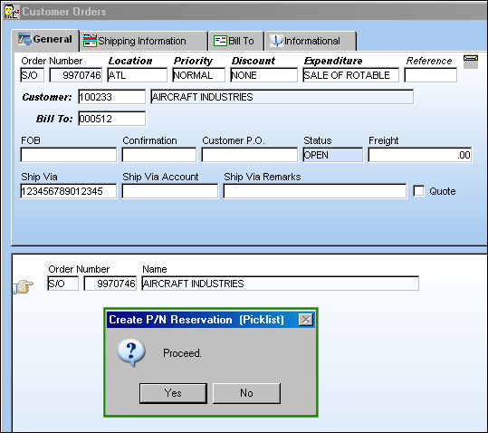Click the lower Order Number S/O field
Viewport: 488px width, 433px height.
(x=62, y=284)
